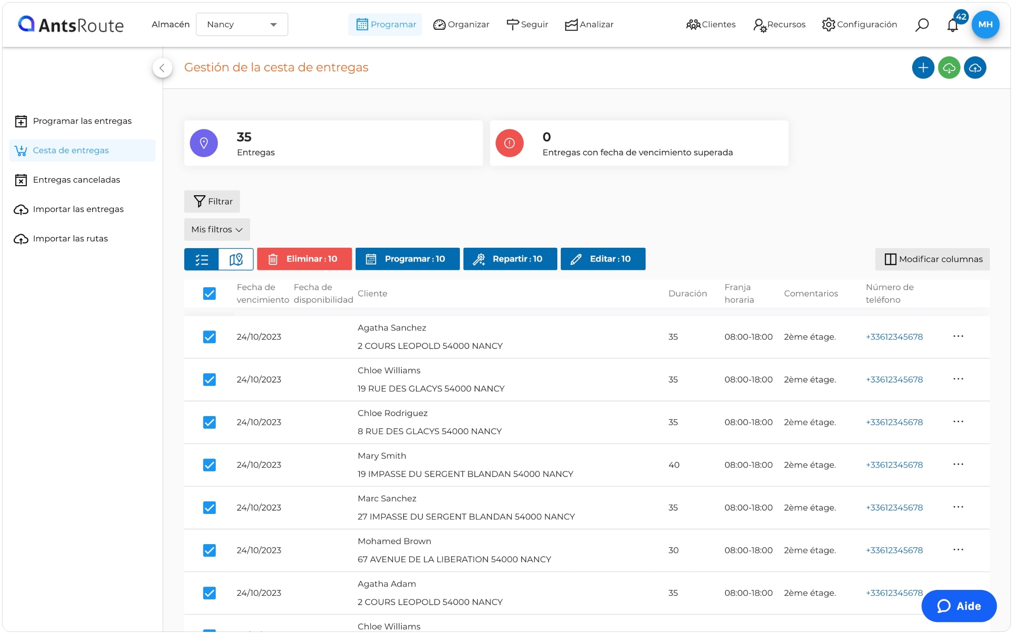Click Eliminar : 10 button
Screen dimensions: 1013x634
pos(304,259)
